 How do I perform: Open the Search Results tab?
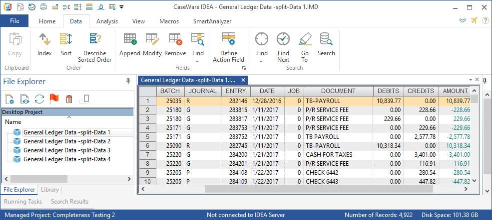click(69, 202)
